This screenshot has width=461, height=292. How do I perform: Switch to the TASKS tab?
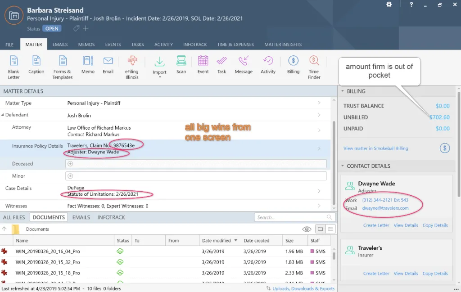tap(138, 45)
